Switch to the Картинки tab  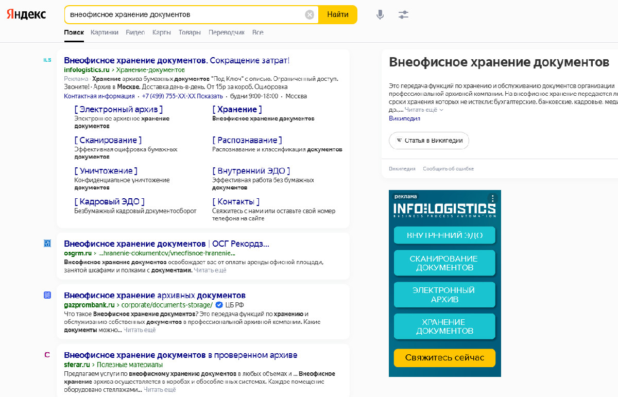tap(105, 32)
